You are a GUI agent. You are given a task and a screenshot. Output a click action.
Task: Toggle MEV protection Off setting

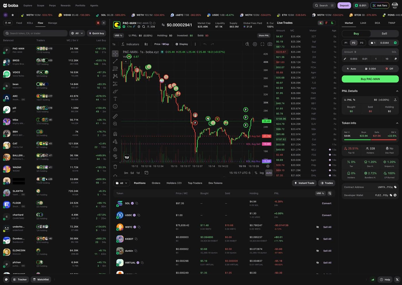pos(389,69)
